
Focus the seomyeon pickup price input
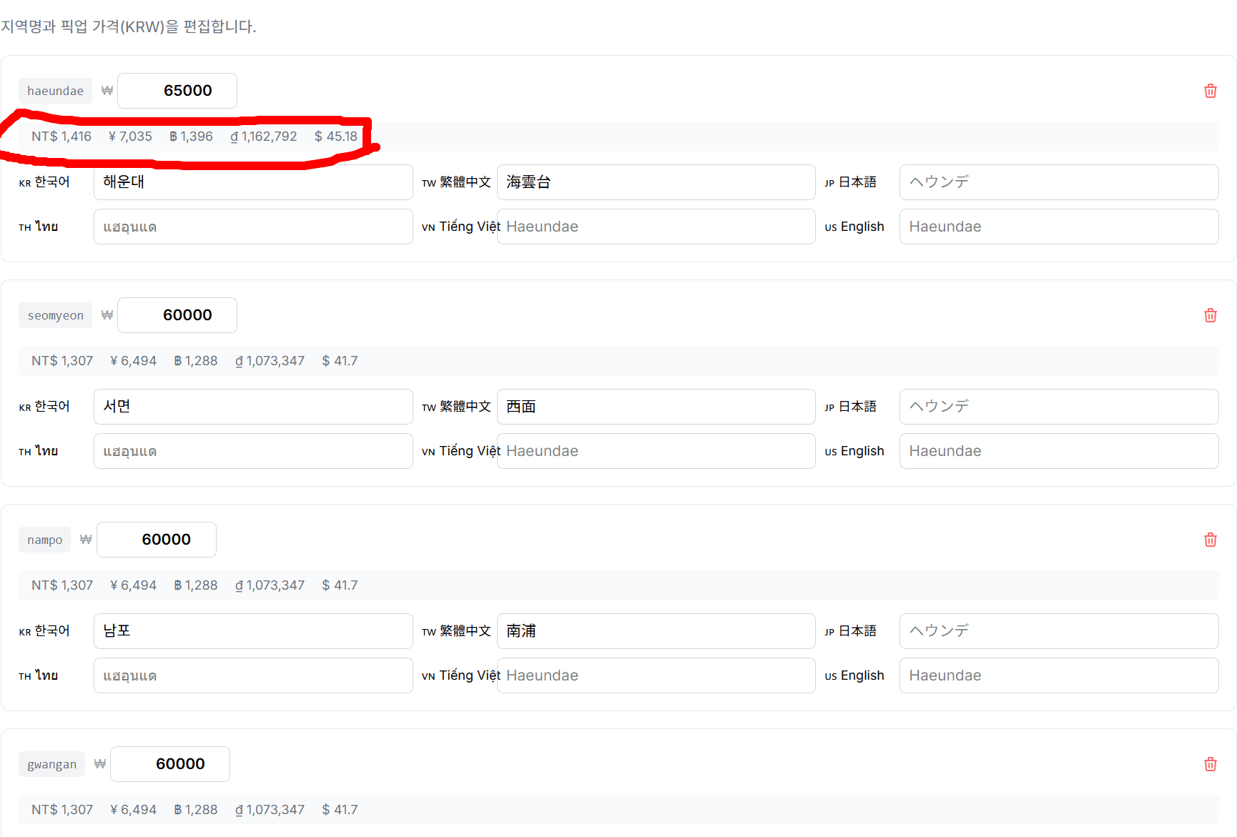(177, 315)
